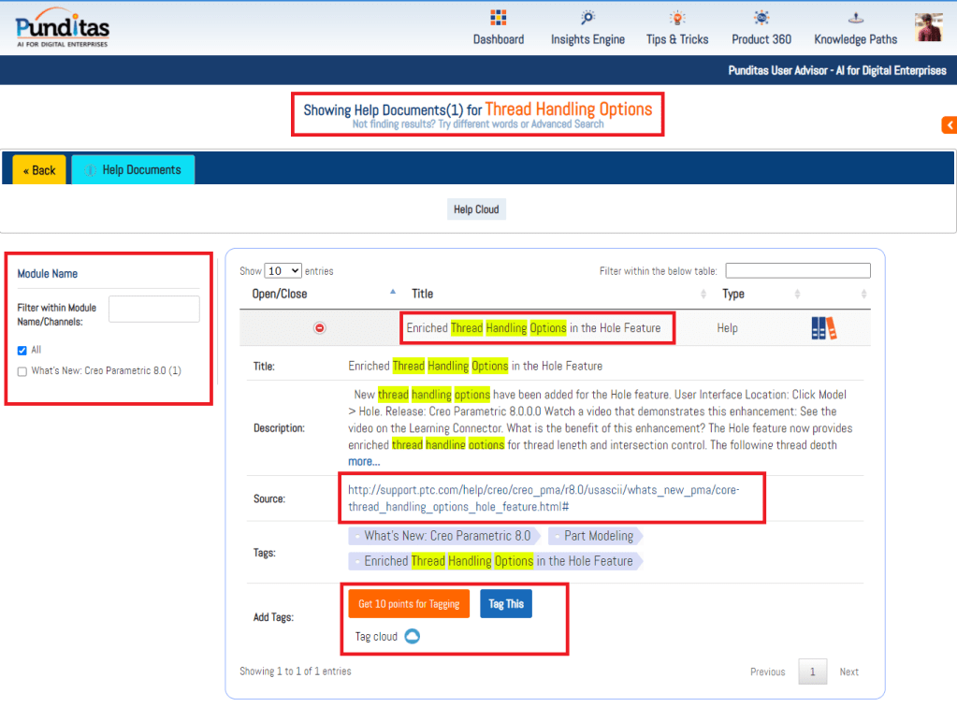Open the Tag cloud icon
The image size is (957, 707).
click(x=412, y=637)
